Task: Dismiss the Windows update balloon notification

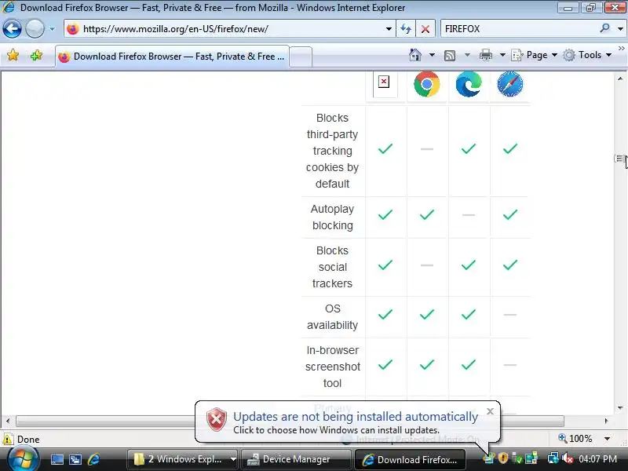Action: (x=490, y=411)
